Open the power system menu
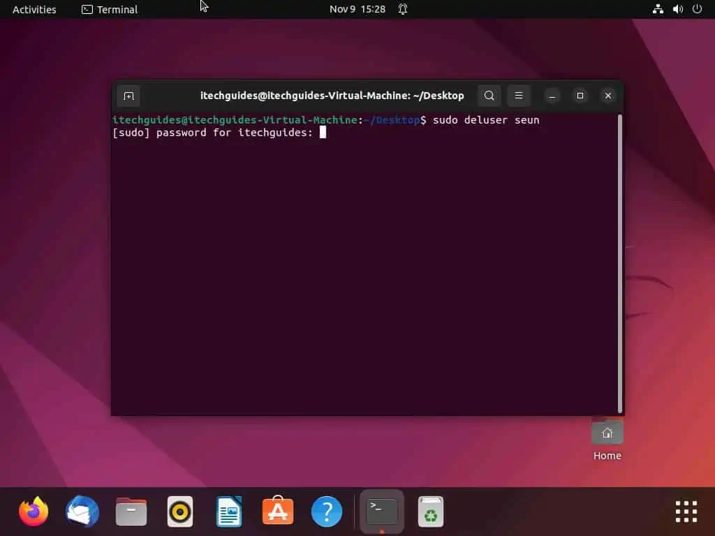The height and width of the screenshot is (536, 715). [x=698, y=9]
